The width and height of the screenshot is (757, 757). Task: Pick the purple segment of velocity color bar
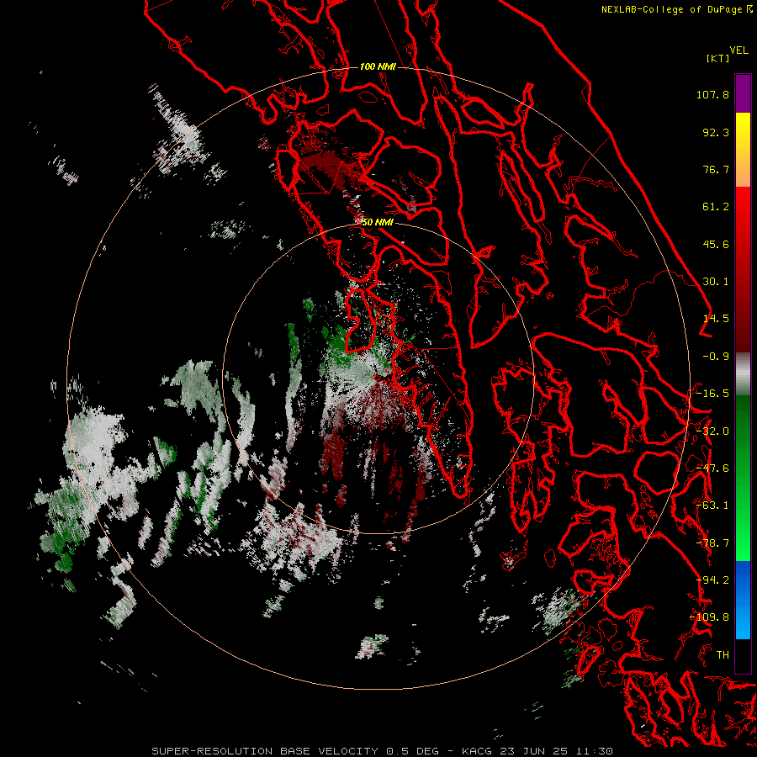coord(743,93)
